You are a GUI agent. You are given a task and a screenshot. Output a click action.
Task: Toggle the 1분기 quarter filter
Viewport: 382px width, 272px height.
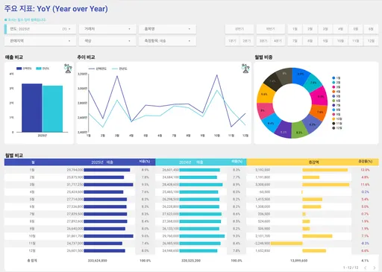click(232, 41)
